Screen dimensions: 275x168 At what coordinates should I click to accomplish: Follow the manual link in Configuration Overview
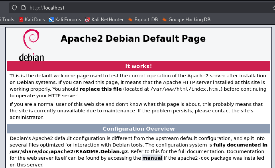click(x=152, y=158)
